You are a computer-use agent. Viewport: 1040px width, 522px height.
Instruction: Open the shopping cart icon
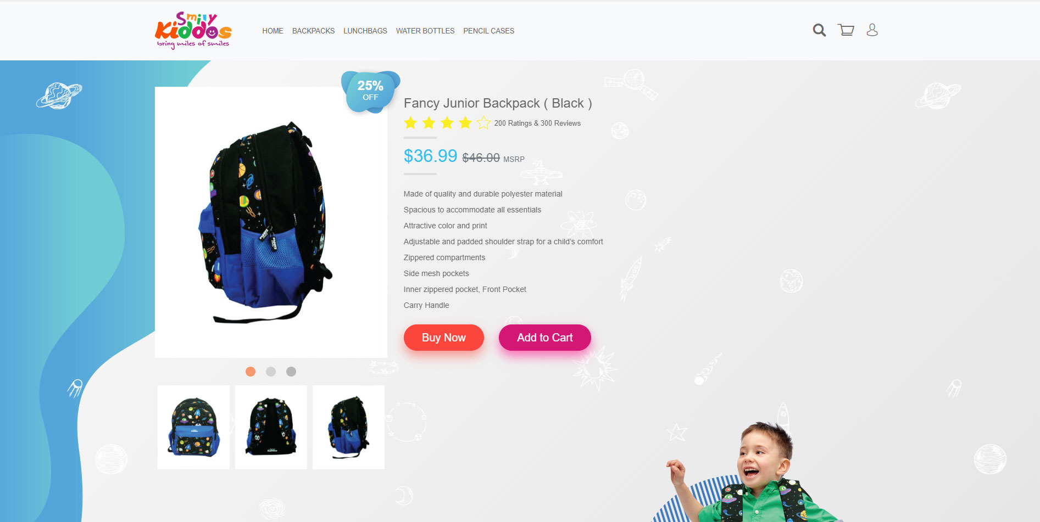point(846,30)
